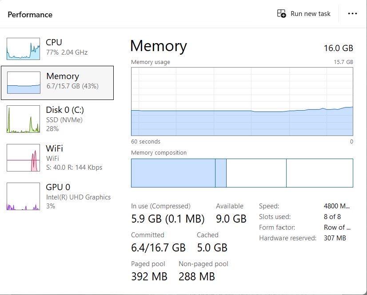Click the Run new task icon
Image resolution: width=367 pixels, height=295 pixels.
tap(282, 14)
